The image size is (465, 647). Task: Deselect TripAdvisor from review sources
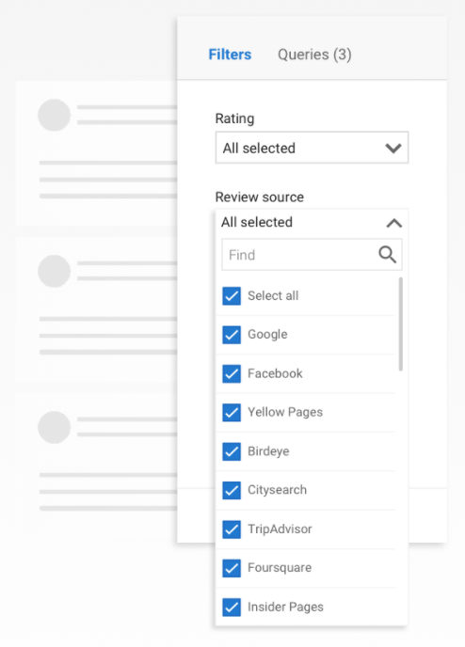(x=232, y=529)
